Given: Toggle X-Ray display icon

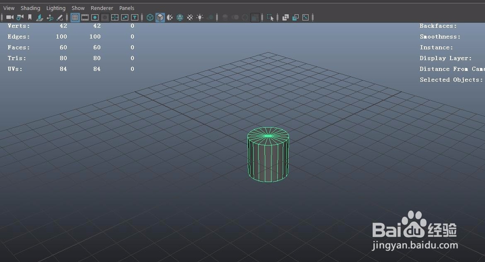Looking at the screenshot, I should click(286, 17).
